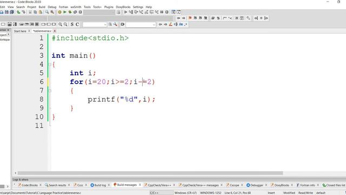Open the small search combo box

point(95,24)
